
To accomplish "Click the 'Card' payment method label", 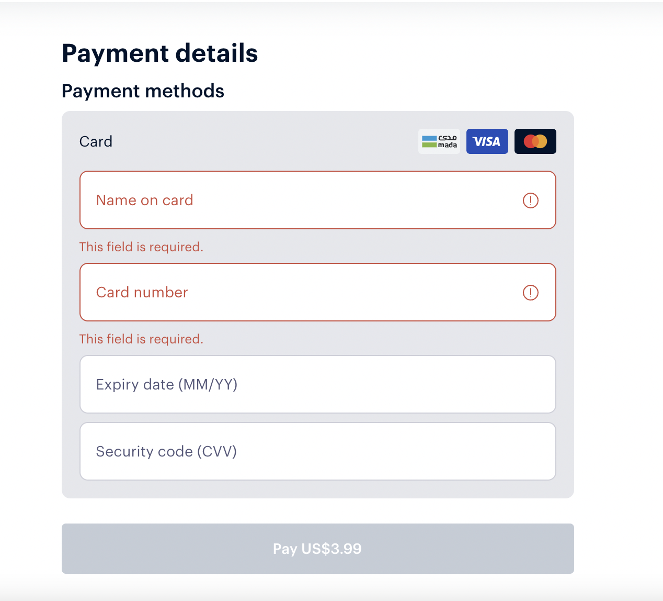I will click(x=96, y=141).
